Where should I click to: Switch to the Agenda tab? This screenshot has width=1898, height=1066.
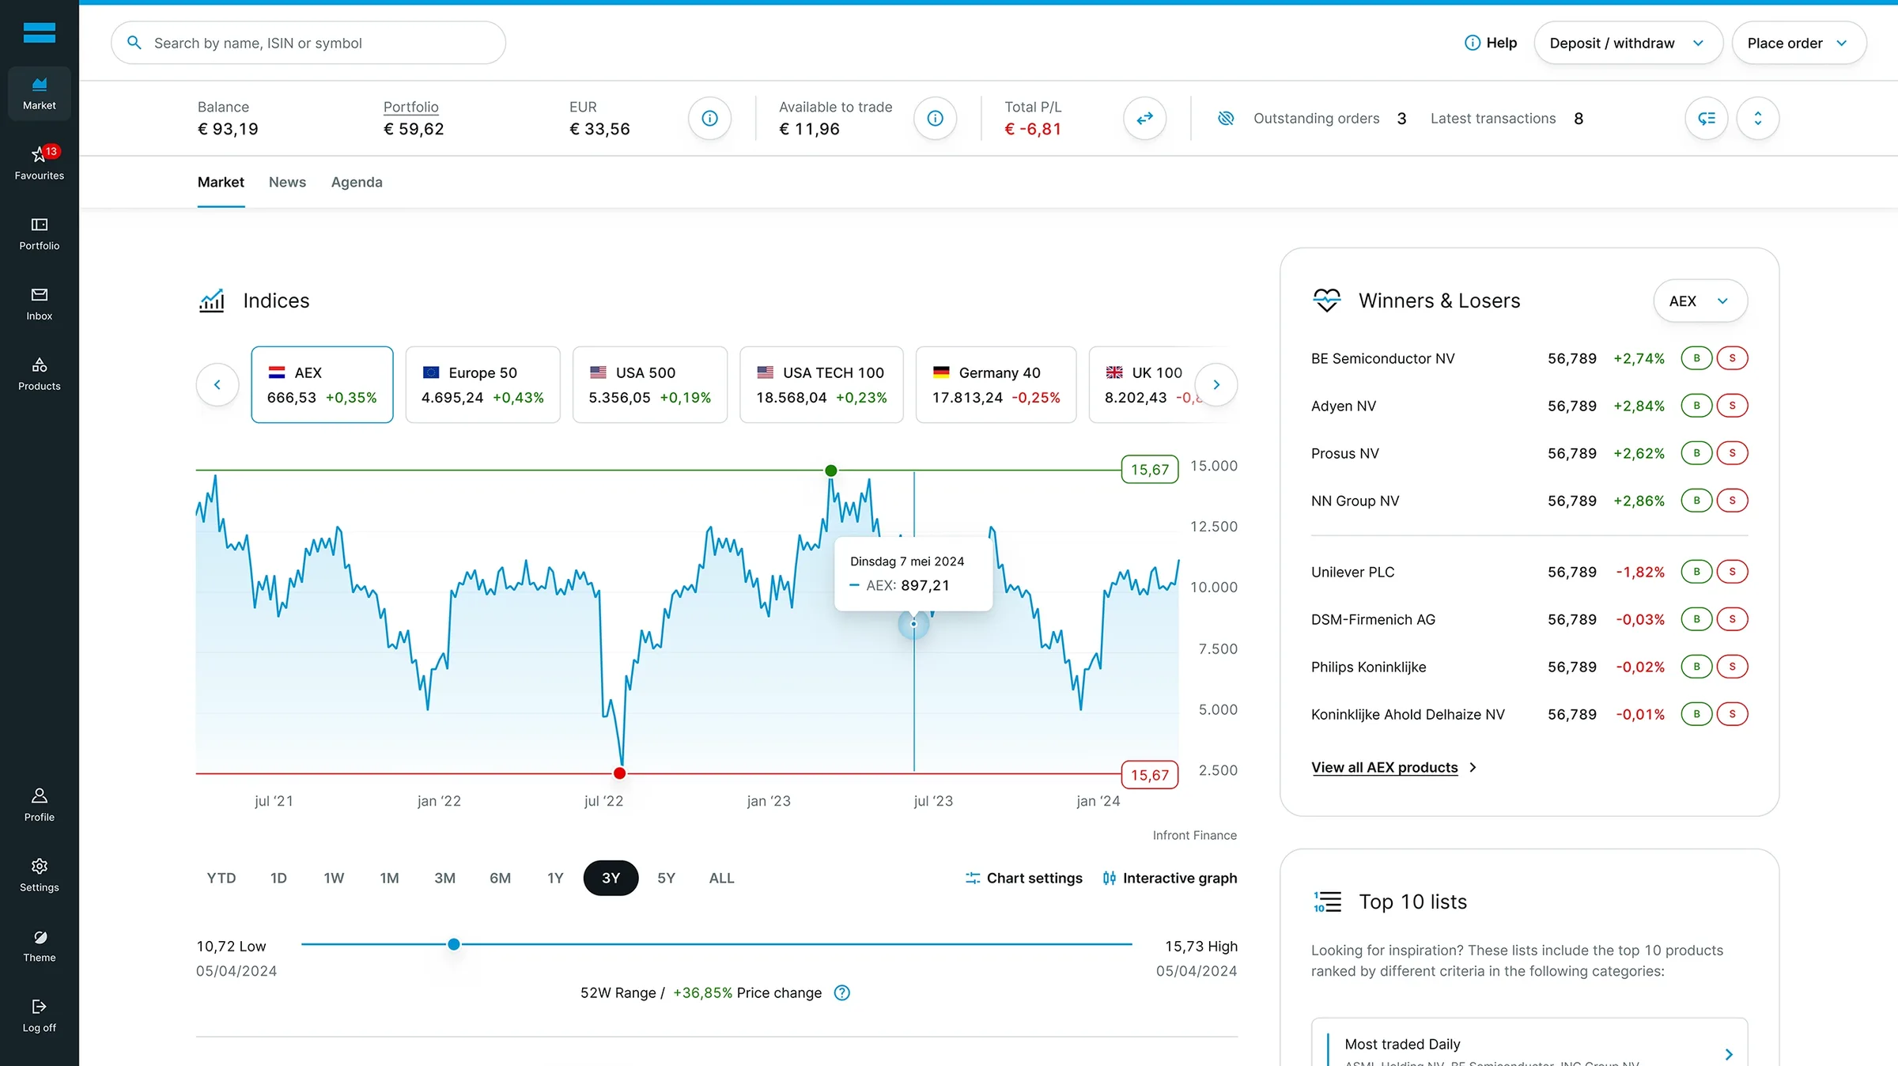coord(357,182)
